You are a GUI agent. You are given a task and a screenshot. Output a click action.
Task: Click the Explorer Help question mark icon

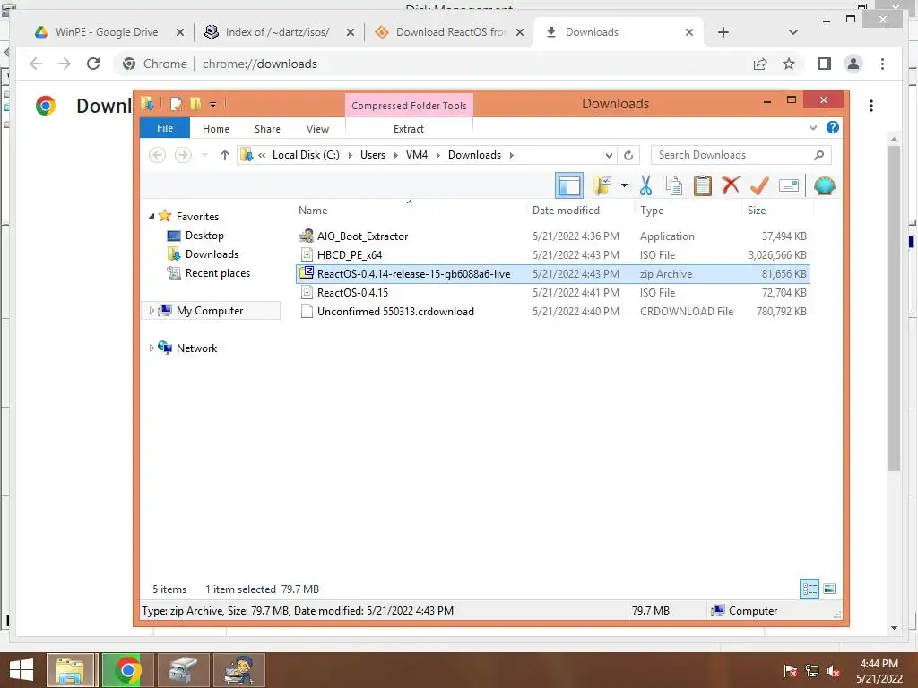click(x=833, y=127)
